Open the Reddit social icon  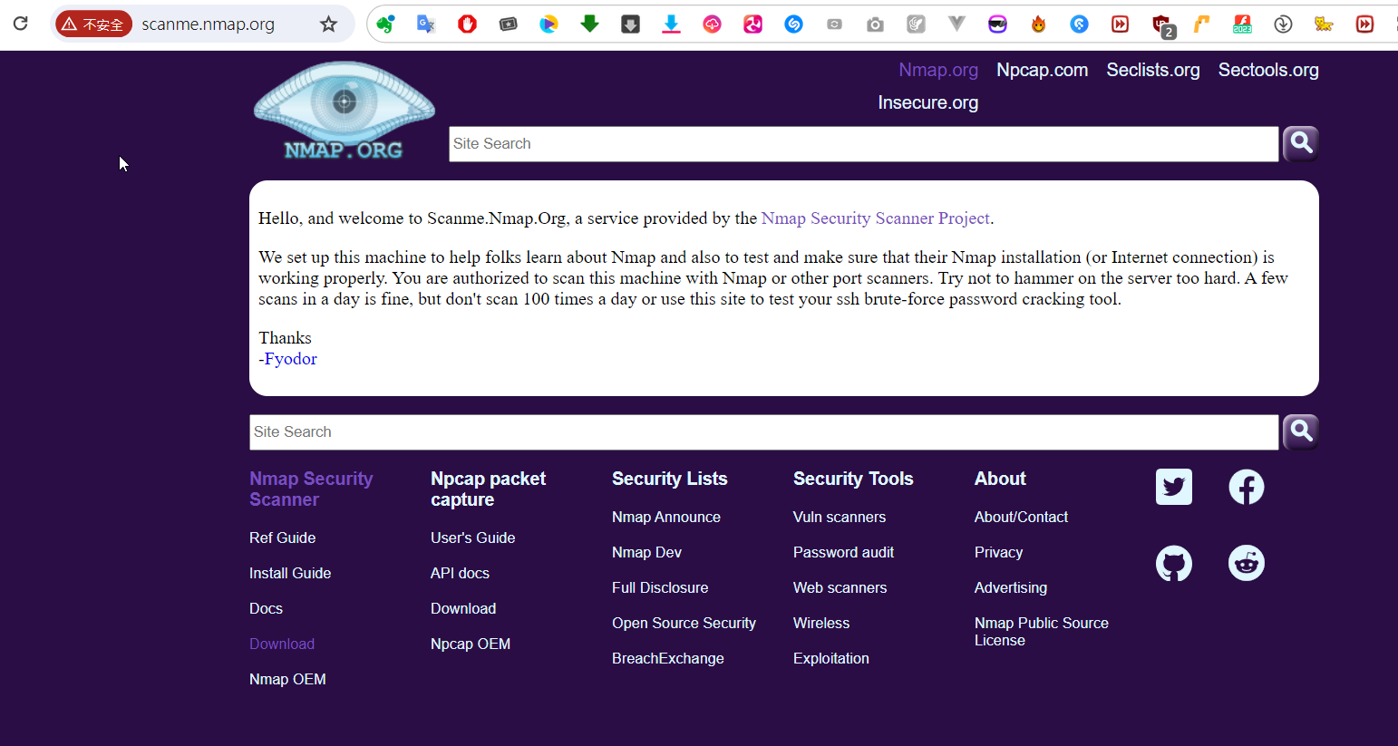pos(1247,563)
